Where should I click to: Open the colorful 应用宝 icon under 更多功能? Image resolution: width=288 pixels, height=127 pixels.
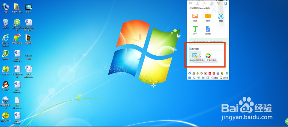[208, 56]
